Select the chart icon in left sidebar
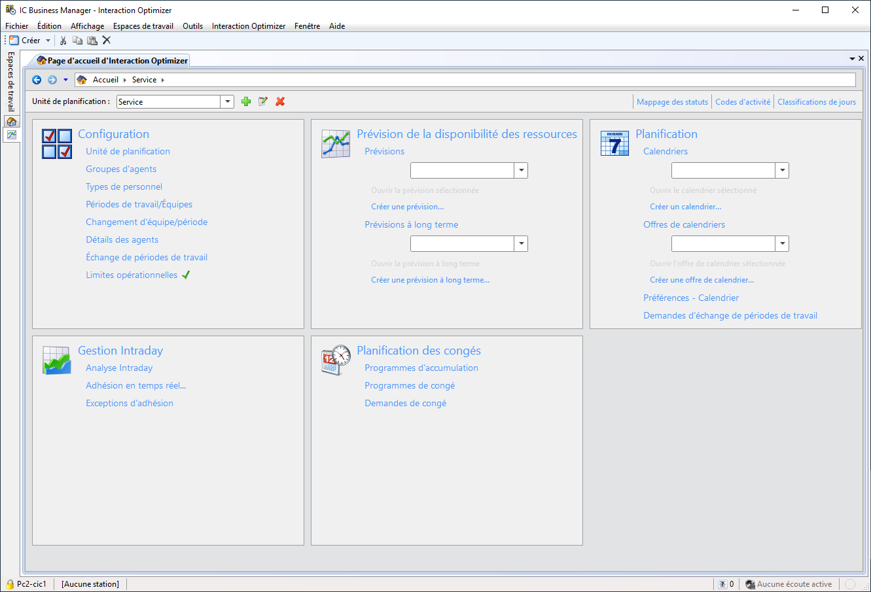This screenshot has height=592, width=871. coord(12,135)
